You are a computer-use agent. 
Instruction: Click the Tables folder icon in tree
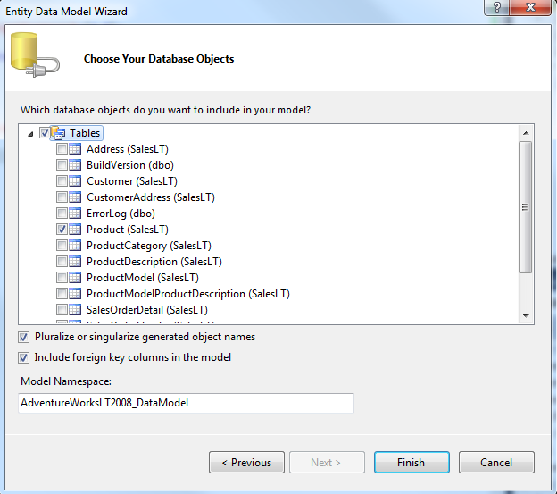tap(59, 133)
